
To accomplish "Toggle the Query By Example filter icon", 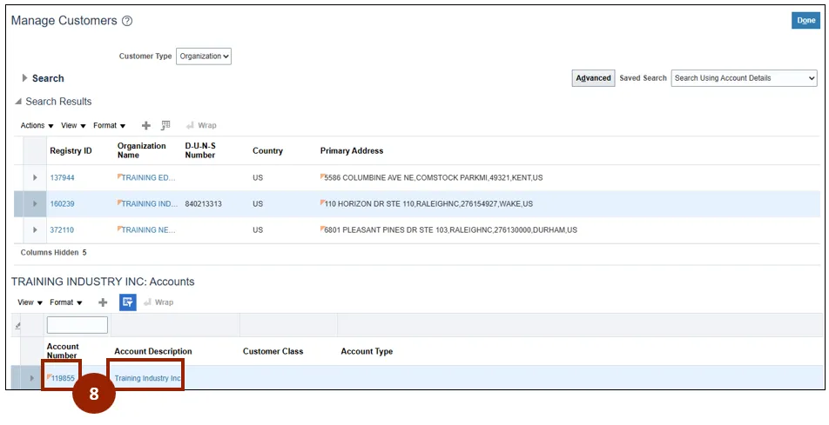I will (x=127, y=302).
